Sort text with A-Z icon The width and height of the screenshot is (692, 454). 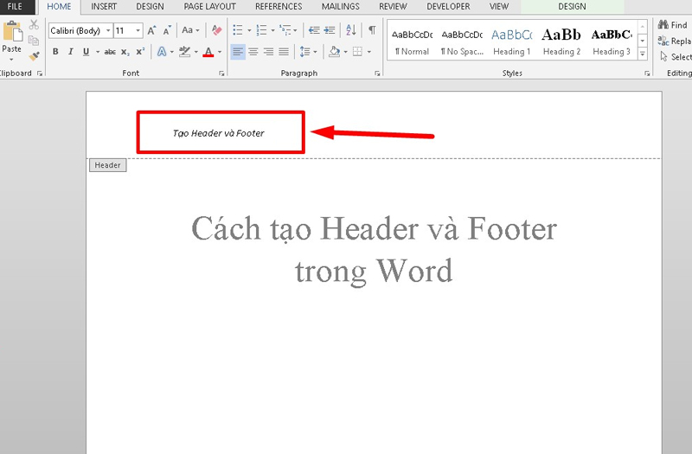351,30
